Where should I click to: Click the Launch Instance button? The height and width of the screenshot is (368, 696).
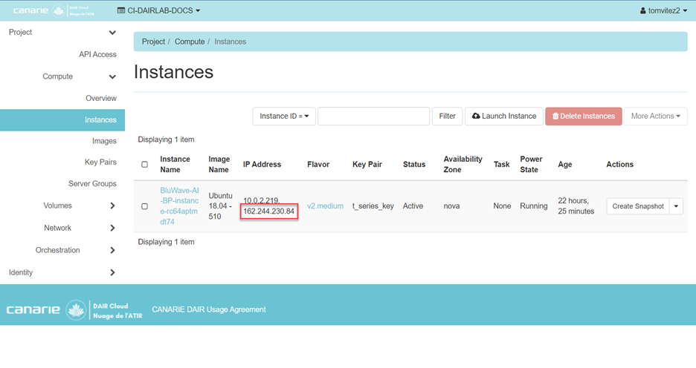click(x=504, y=116)
